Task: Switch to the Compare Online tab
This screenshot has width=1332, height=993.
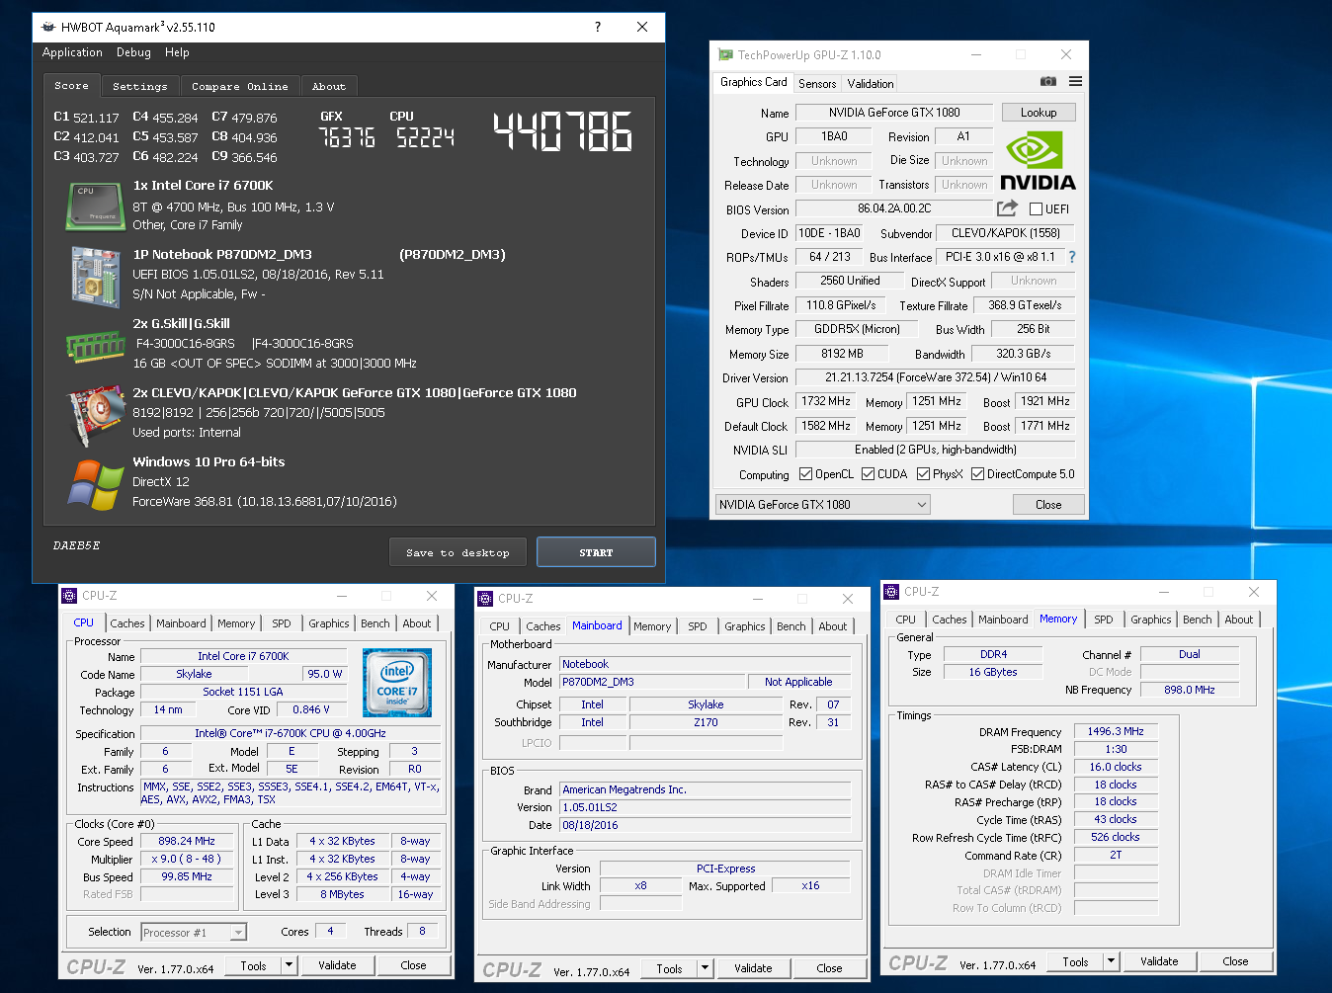Action: pos(240,87)
